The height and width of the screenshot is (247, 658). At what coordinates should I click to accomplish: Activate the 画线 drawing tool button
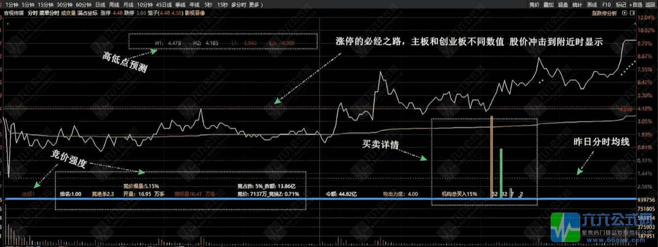[592, 4]
